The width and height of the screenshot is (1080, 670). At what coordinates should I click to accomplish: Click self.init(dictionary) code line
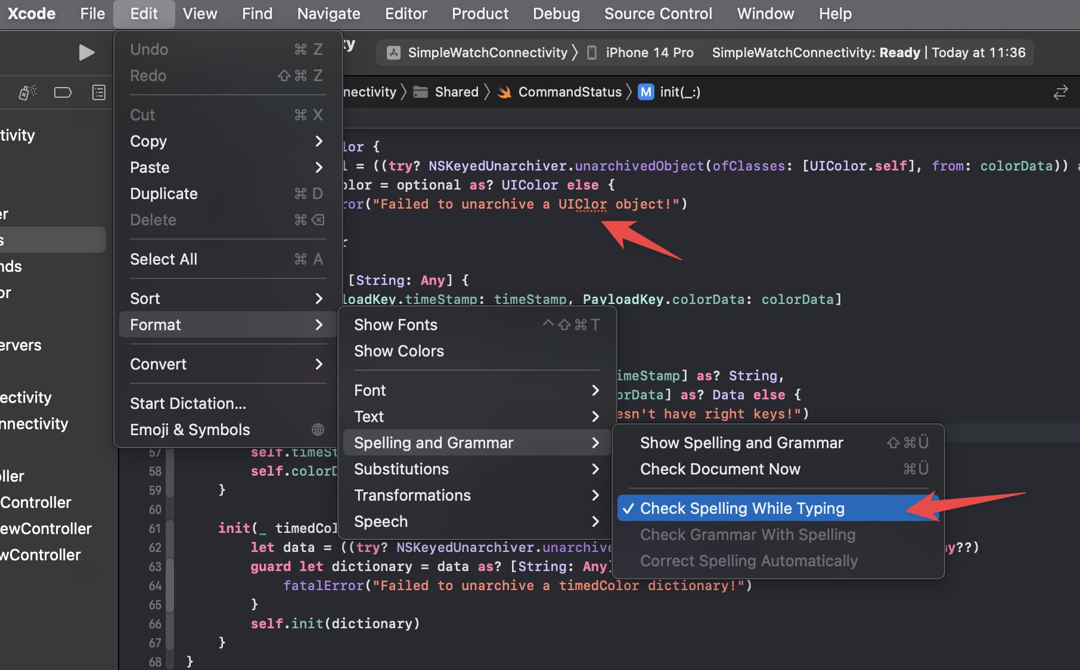335,624
